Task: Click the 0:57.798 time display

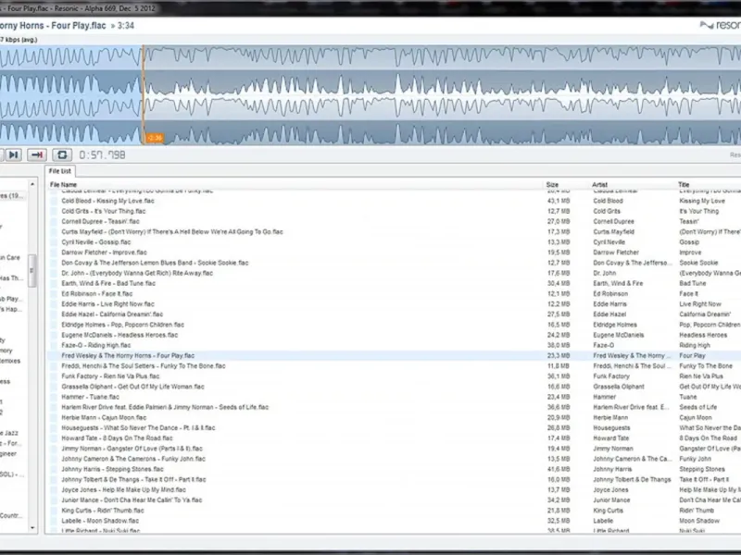Action: 102,154
